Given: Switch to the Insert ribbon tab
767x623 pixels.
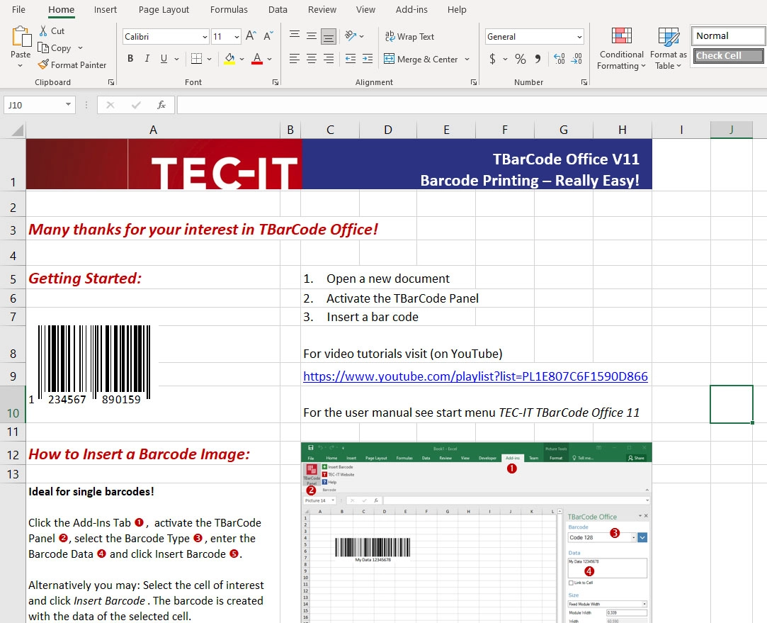Looking at the screenshot, I should coord(105,10).
